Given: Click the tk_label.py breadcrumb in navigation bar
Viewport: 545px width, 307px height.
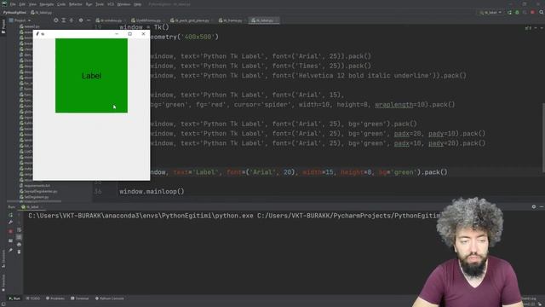Looking at the screenshot, I should (x=41, y=13).
